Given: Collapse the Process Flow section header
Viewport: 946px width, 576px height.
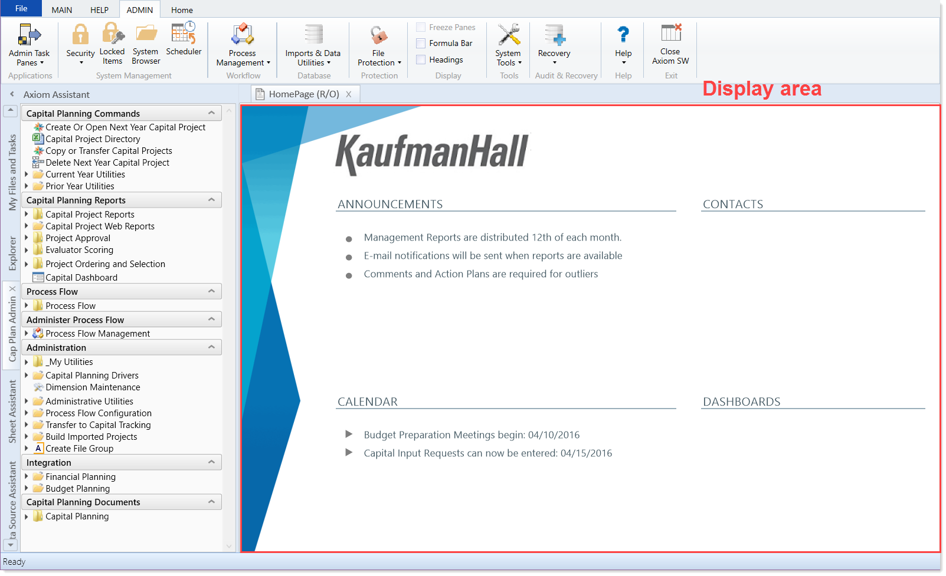Looking at the screenshot, I should tap(211, 291).
